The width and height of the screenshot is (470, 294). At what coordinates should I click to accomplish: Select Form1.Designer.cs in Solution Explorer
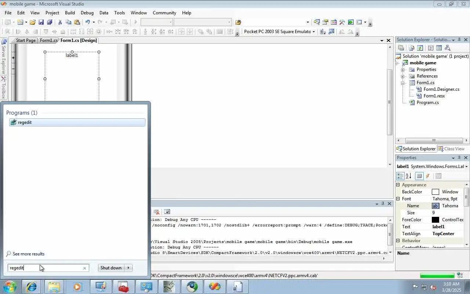pos(441,89)
